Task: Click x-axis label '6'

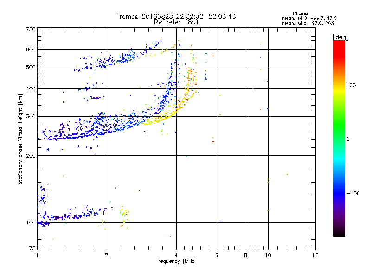Action: click(217, 255)
